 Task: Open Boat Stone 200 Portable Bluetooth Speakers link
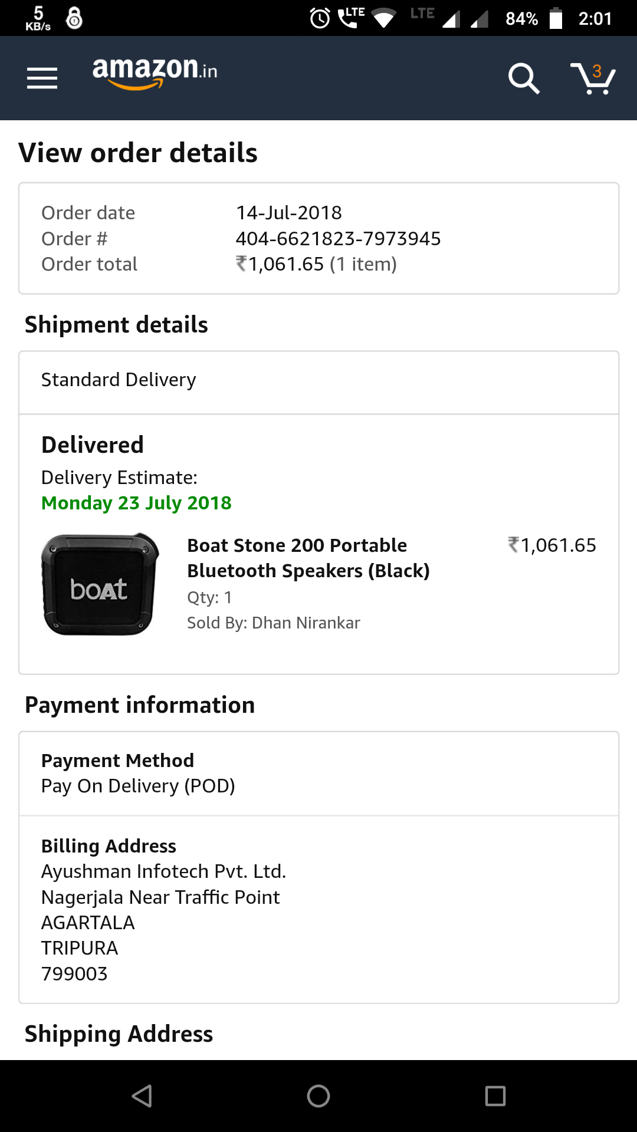click(308, 558)
